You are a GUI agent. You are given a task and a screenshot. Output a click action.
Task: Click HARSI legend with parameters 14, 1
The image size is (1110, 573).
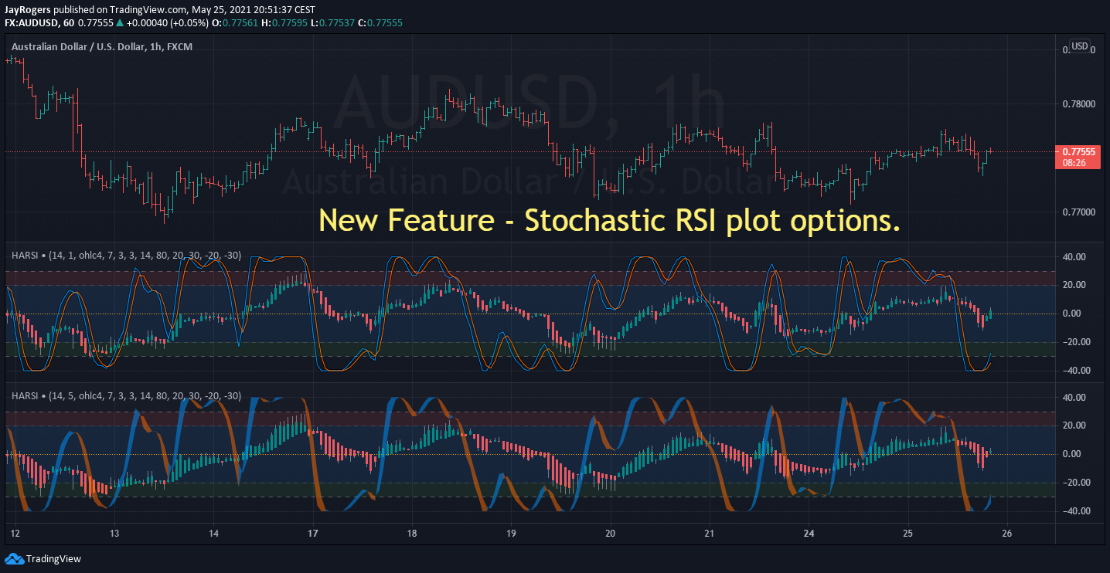[x=126, y=255]
